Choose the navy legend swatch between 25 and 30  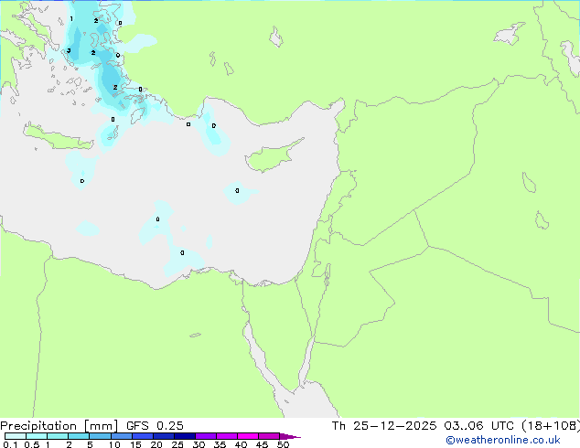pyautogui.click(x=184, y=436)
